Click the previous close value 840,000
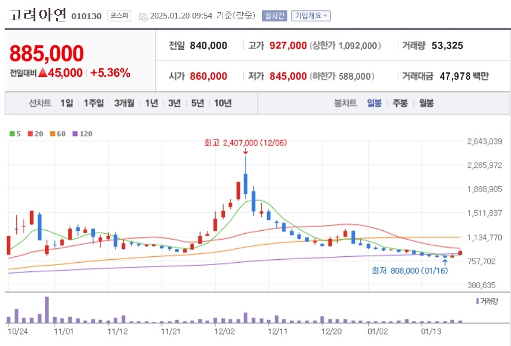This screenshot has height=346, width=511. pos(209,46)
